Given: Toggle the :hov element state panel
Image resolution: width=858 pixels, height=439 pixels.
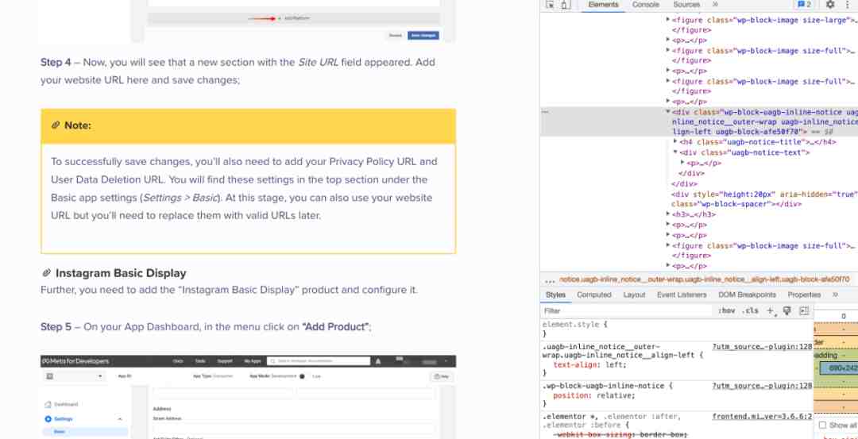Looking at the screenshot, I should click(x=726, y=310).
